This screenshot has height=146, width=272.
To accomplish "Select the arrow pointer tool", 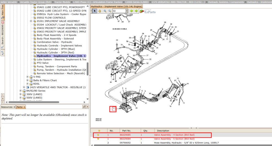I will pyautogui.click(x=95, y=11).
